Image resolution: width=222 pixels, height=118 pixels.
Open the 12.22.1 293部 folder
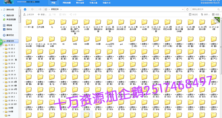[64, 25]
